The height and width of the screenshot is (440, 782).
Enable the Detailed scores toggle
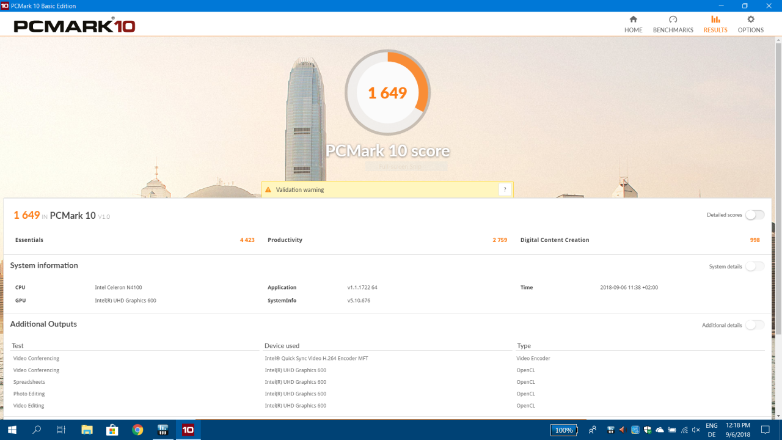click(x=755, y=215)
